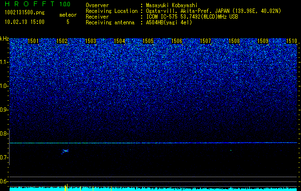
Task: Click the 1503 time marker
Action: 90,41
